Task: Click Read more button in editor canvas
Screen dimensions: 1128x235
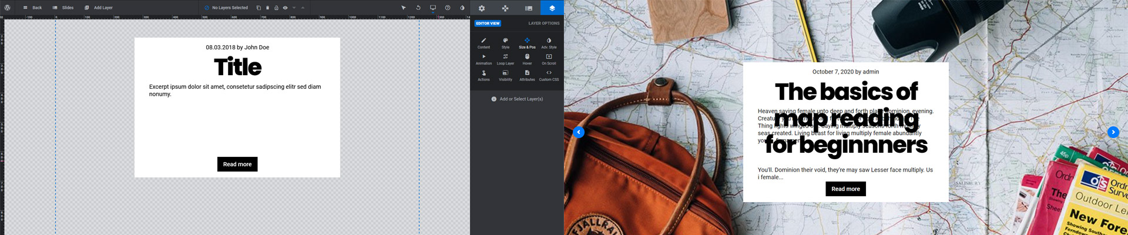Action: [237, 164]
